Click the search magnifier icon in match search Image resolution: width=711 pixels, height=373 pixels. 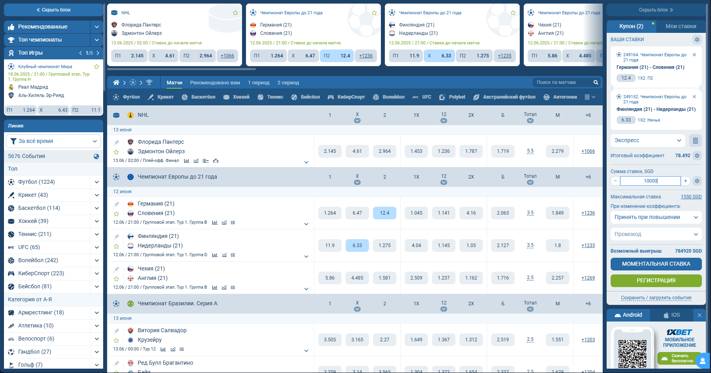[596, 82]
